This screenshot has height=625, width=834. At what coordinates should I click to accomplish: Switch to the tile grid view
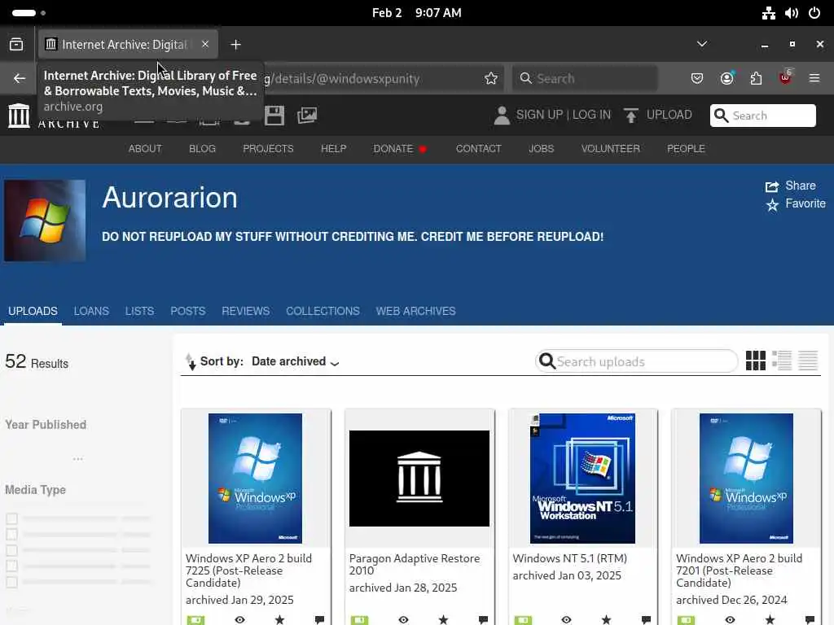coord(755,361)
